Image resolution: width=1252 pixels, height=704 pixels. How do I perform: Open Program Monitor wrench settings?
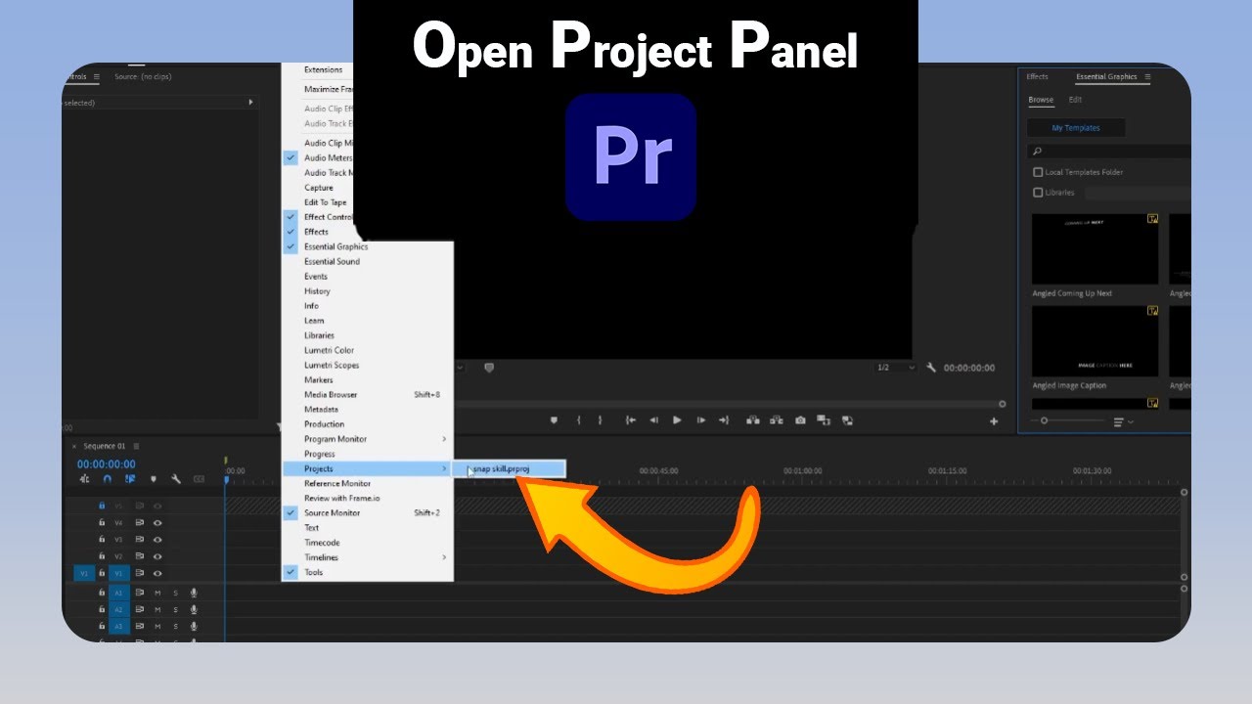tap(931, 368)
